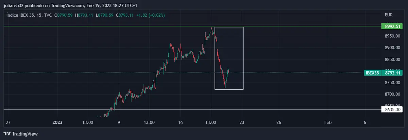Click the 23 date on time axis
408x140 pixels.
[x=242, y=122]
